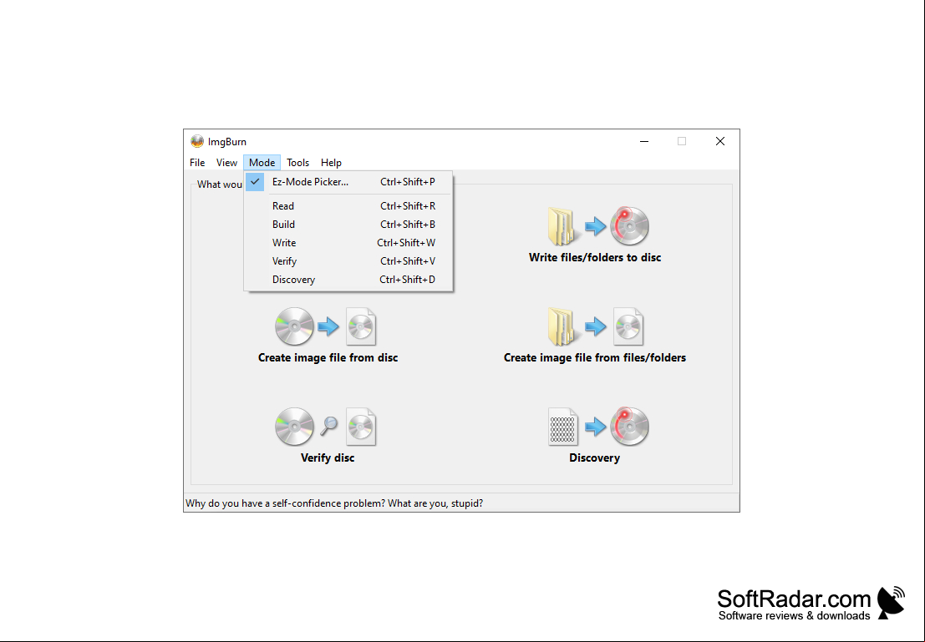Click the image file icon above Create image from disc
This screenshot has width=925, height=642.
(x=360, y=326)
